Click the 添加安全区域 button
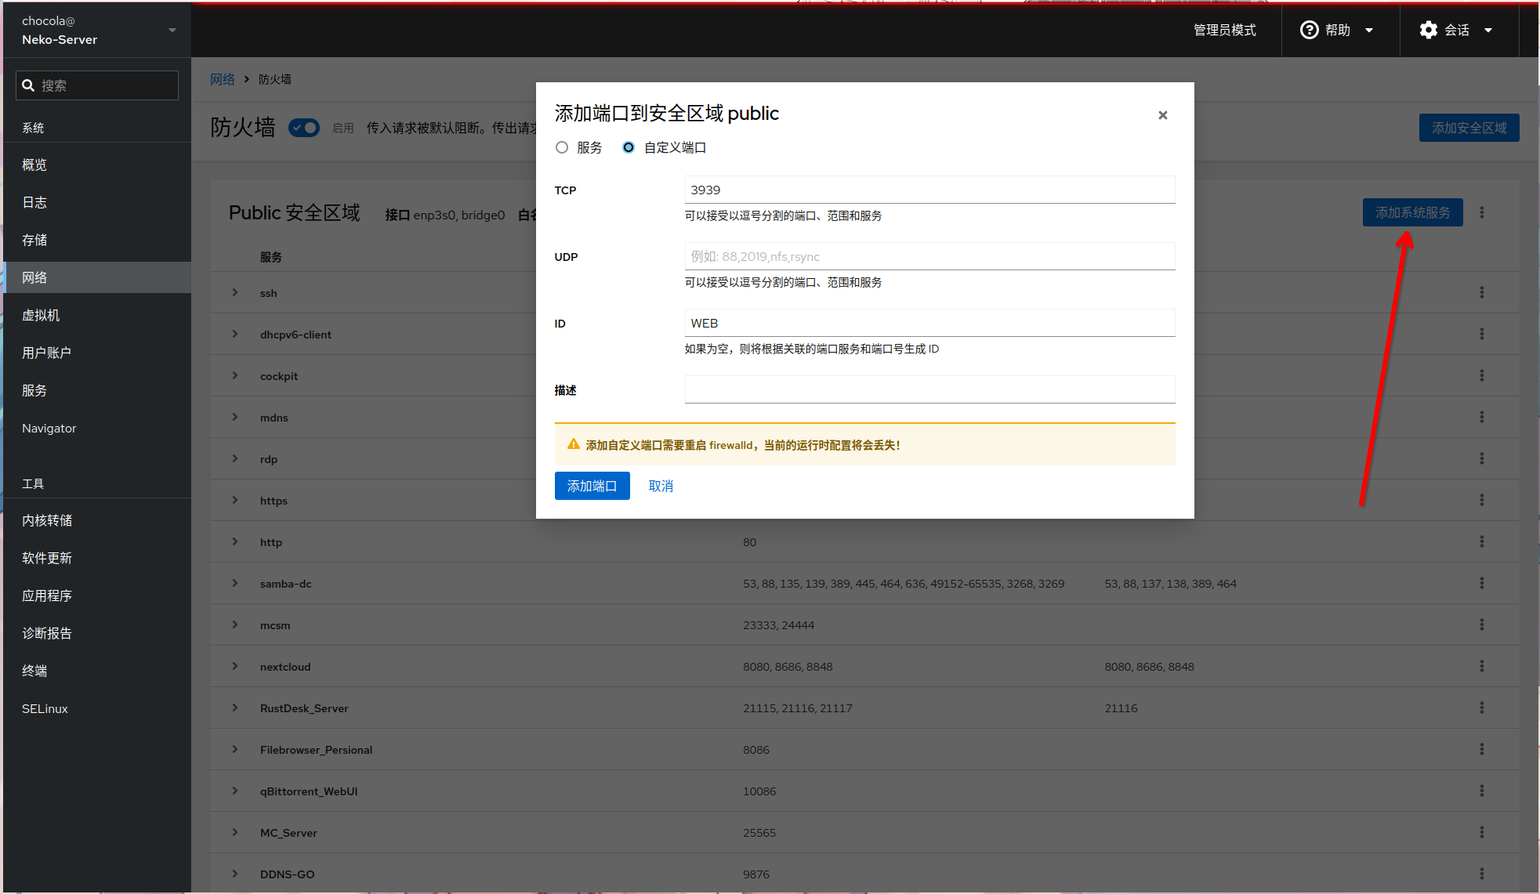Viewport: 1540px width, 894px height. 1469,128
